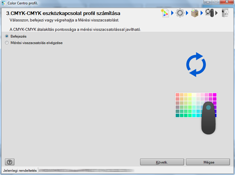Click the Color Centro title bar app icon
The width and height of the screenshot is (235, 175).
(x=4, y=3)
